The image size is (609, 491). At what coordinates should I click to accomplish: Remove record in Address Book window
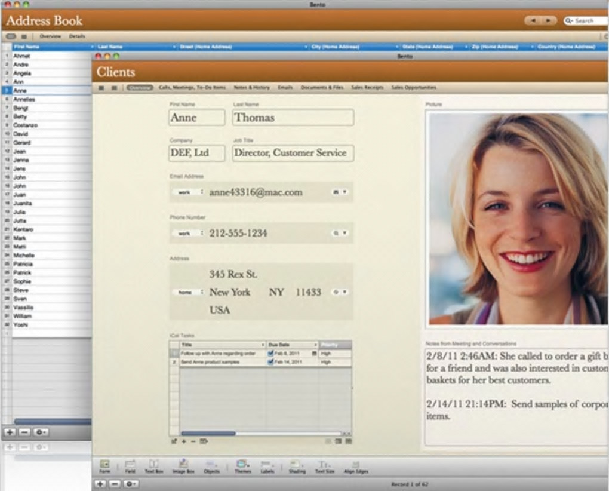click(24, 432)
